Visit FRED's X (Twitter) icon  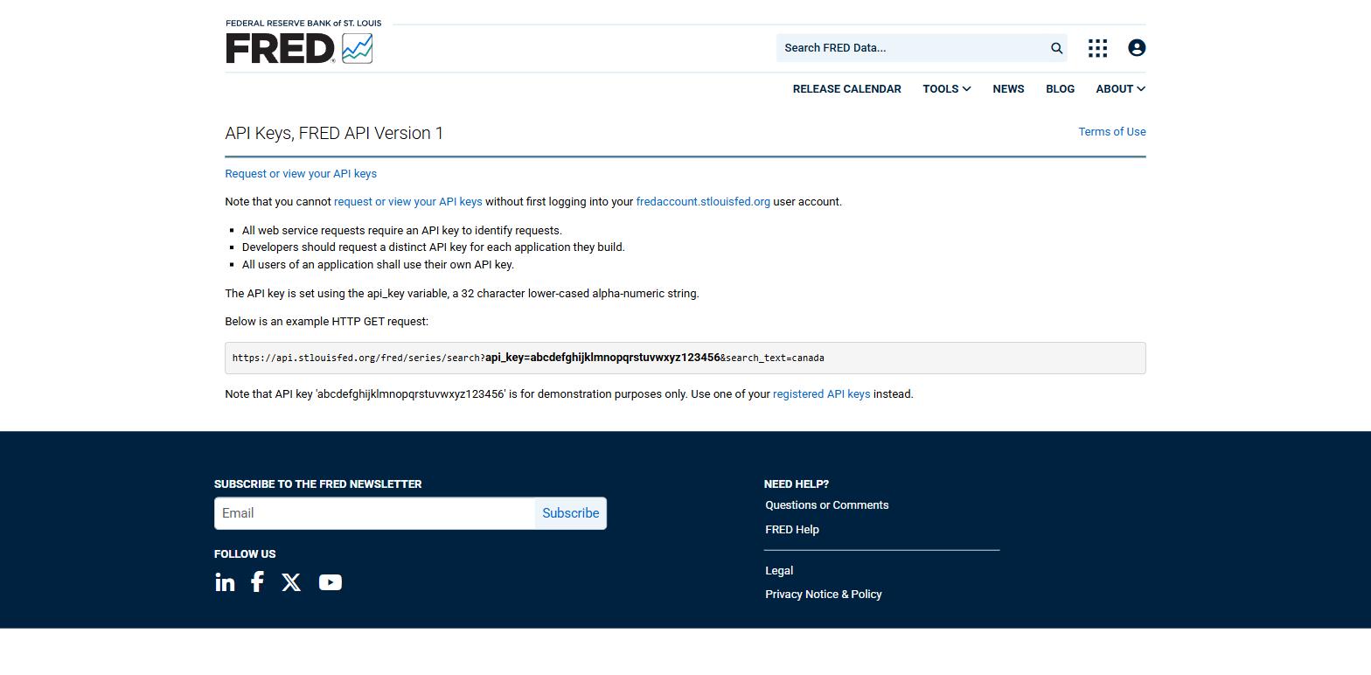pos(291,582)
